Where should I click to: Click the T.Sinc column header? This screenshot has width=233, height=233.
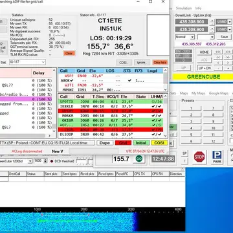click(98, 96)
